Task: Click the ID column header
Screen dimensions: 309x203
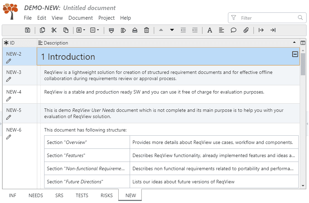Action: (x=12, y=43)
